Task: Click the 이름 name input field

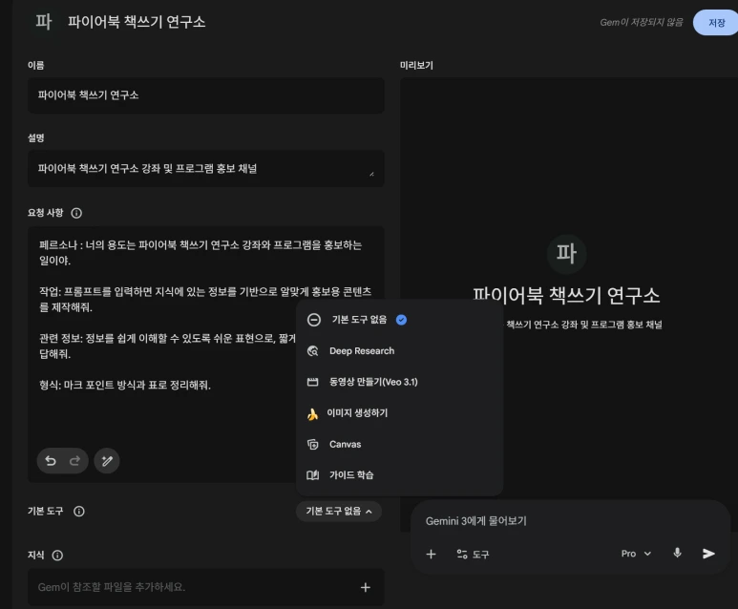Action: click(x=206, y=95)
